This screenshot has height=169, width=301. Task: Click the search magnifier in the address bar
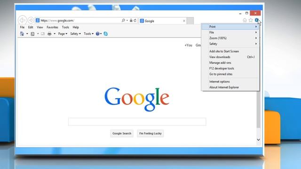[x=123, y=20]
